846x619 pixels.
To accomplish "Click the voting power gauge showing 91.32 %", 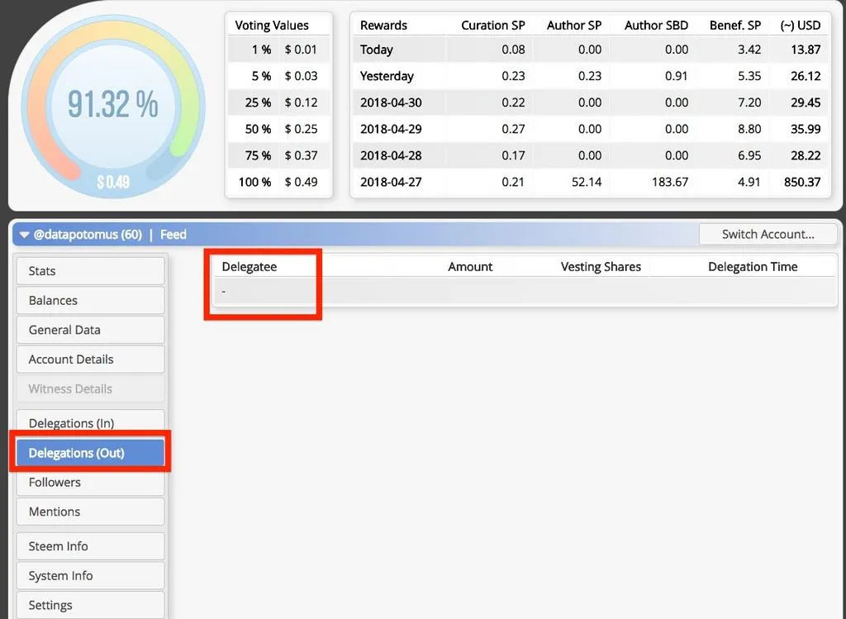I will [x=112, y=107].
